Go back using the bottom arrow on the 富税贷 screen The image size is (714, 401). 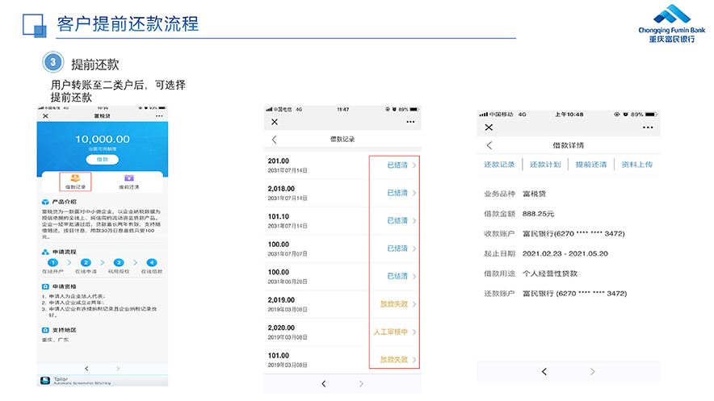coord(86,368)
